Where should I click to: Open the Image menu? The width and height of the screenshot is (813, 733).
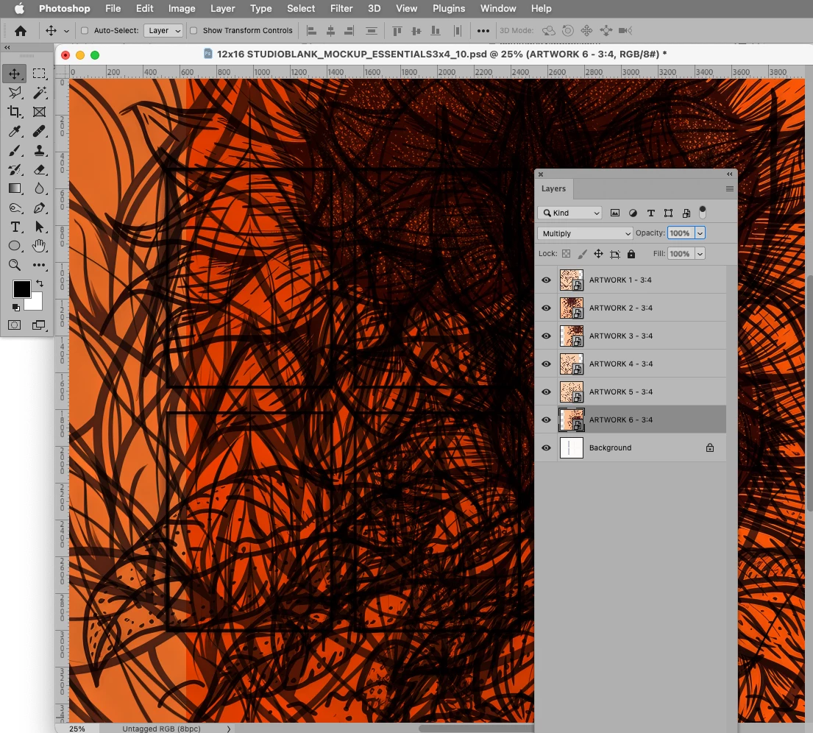click(182, 8)
